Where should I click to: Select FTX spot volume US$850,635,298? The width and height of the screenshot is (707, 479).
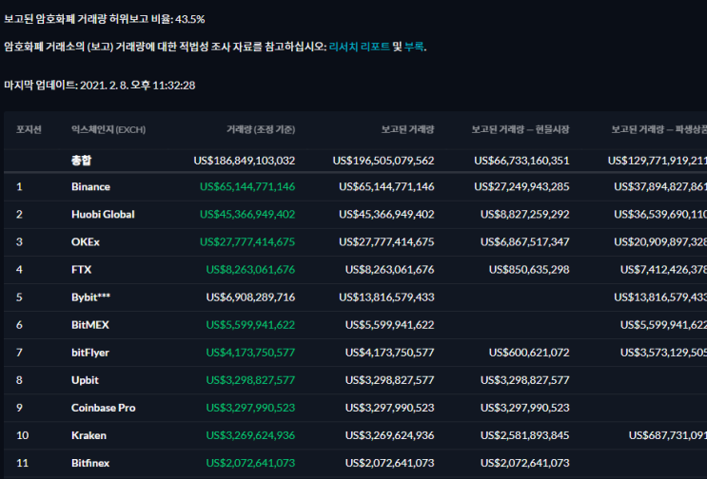[x=529, y=270]
